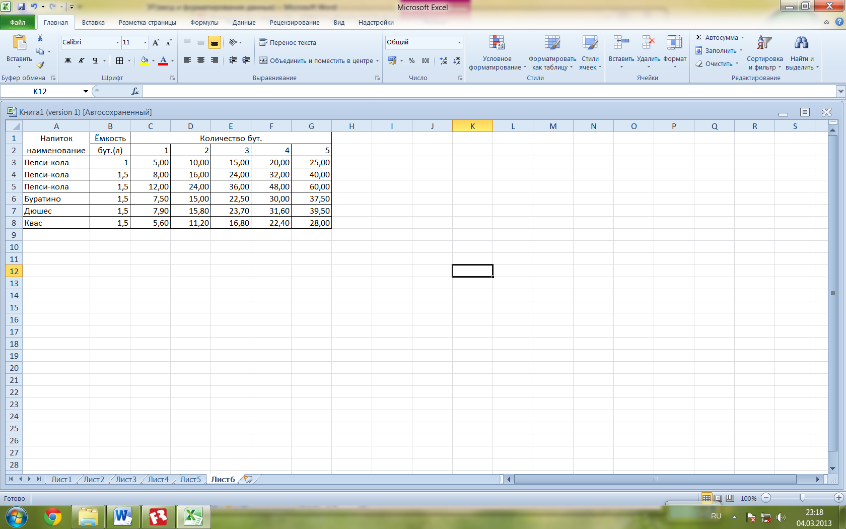Viewport: 846px width, 529px height.
Task: Align text to middle of cell
Action: click(201, 42)
